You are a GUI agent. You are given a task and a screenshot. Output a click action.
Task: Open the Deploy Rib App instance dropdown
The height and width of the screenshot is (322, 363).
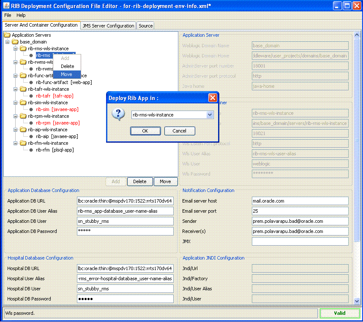[x=210, y=115]
